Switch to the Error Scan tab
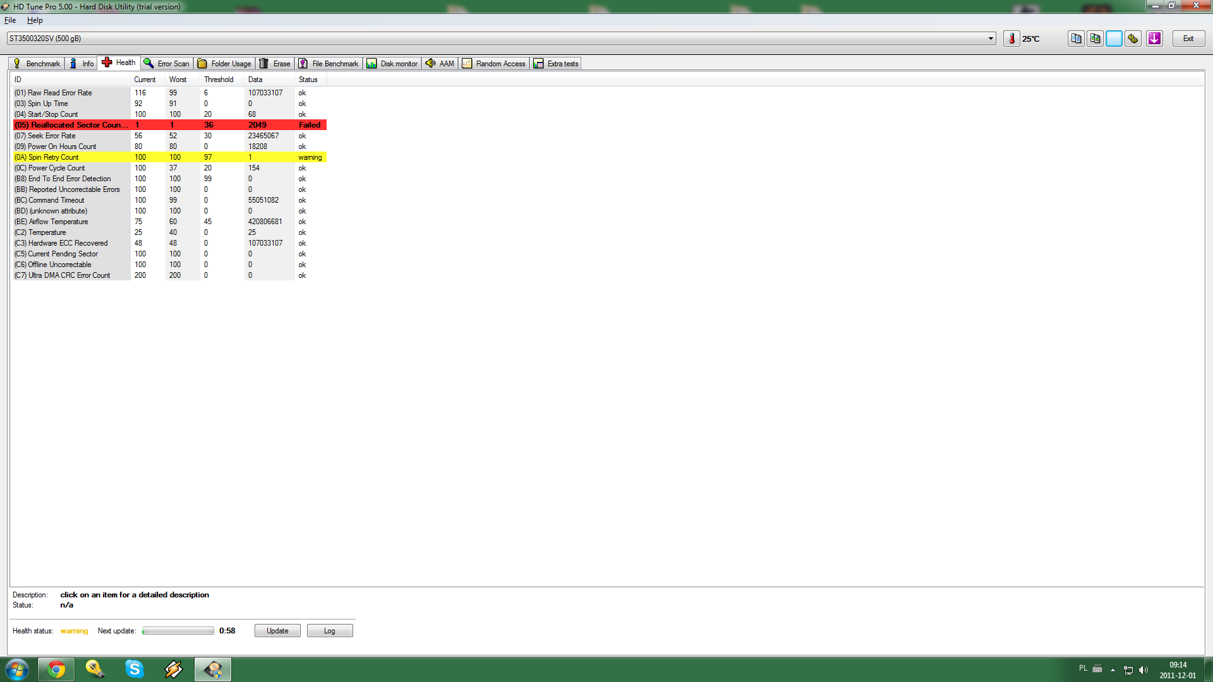 167,64
